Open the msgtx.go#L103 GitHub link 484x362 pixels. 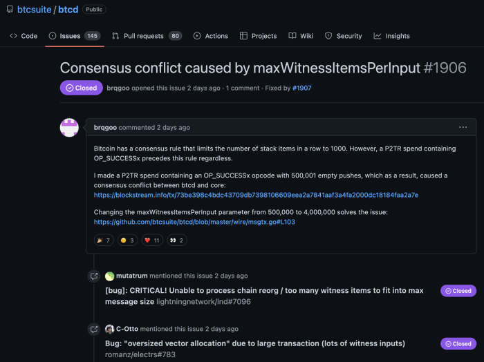tap(194, 222)
